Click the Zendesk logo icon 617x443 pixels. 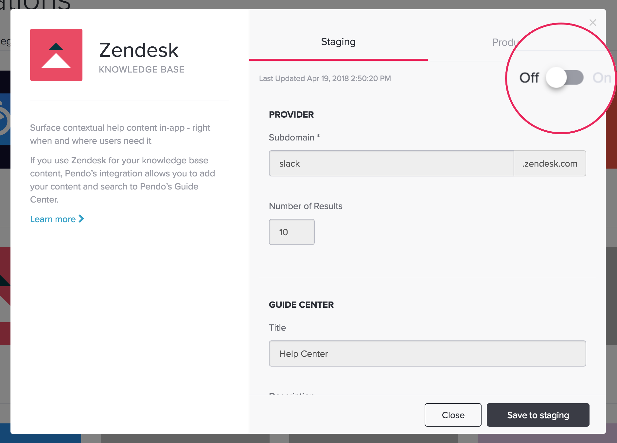56,55
